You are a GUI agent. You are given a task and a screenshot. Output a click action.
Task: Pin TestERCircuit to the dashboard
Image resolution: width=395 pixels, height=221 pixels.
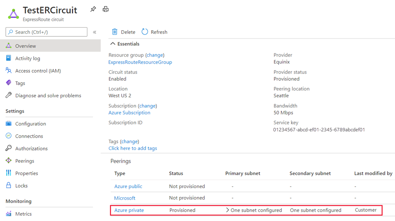point(93,9)
